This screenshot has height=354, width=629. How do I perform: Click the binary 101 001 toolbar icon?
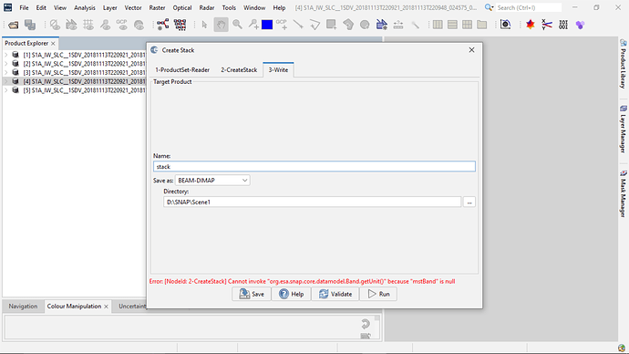coord(563,25)
